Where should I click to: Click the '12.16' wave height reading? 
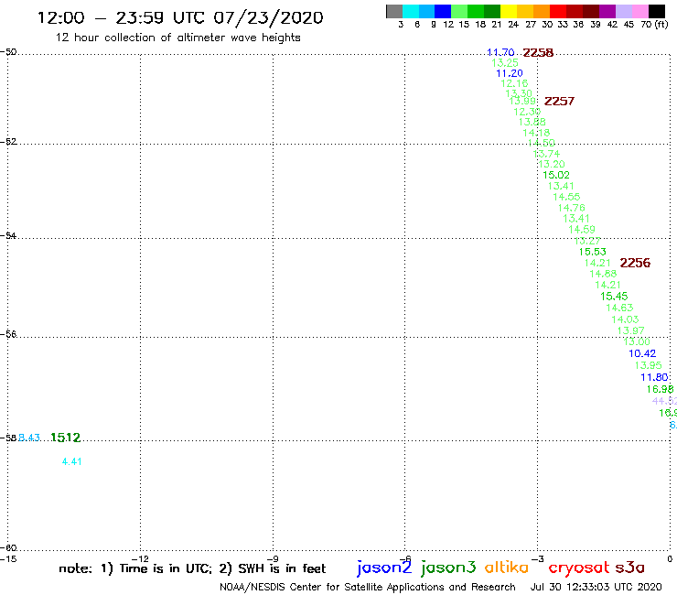click(514, 83)
